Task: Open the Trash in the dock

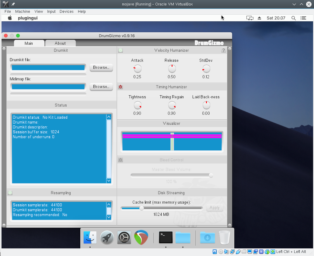Action: point(225,237)
